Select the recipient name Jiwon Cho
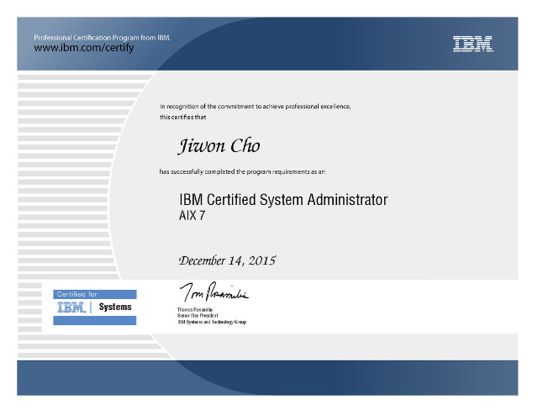 (x=219, y=146)
